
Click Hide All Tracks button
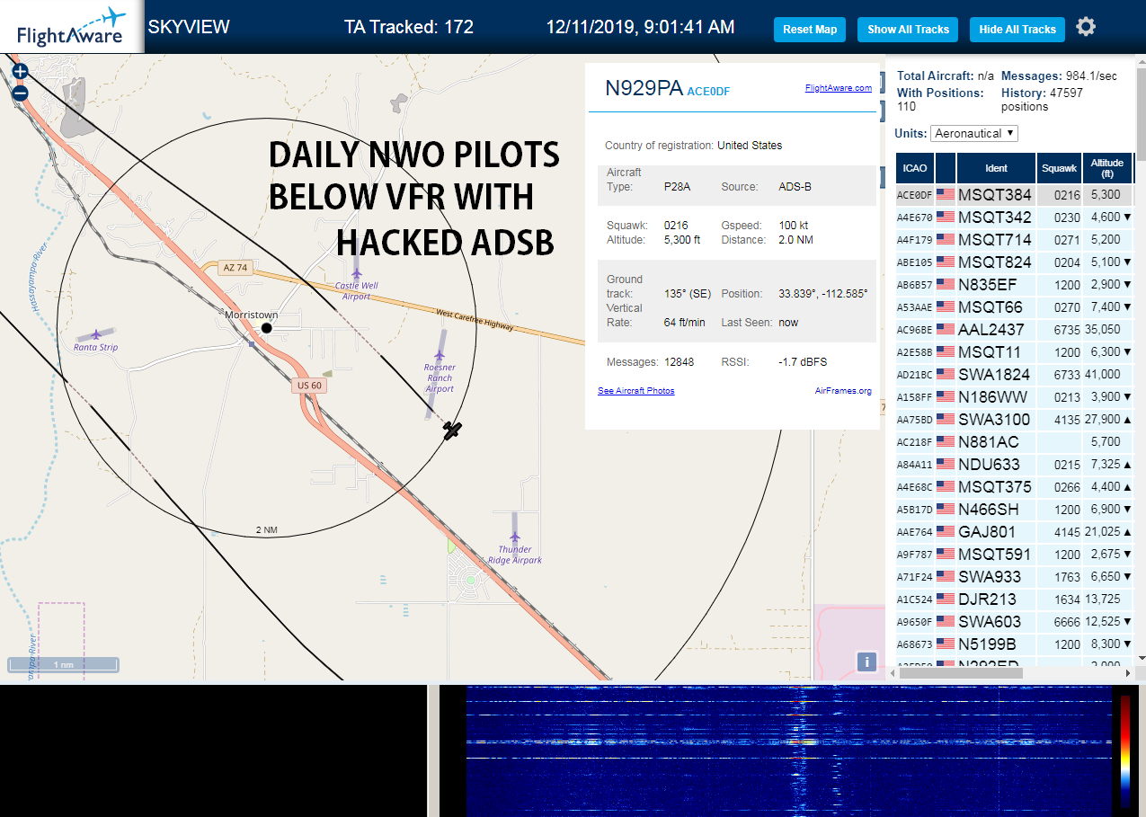[1017, 30]
